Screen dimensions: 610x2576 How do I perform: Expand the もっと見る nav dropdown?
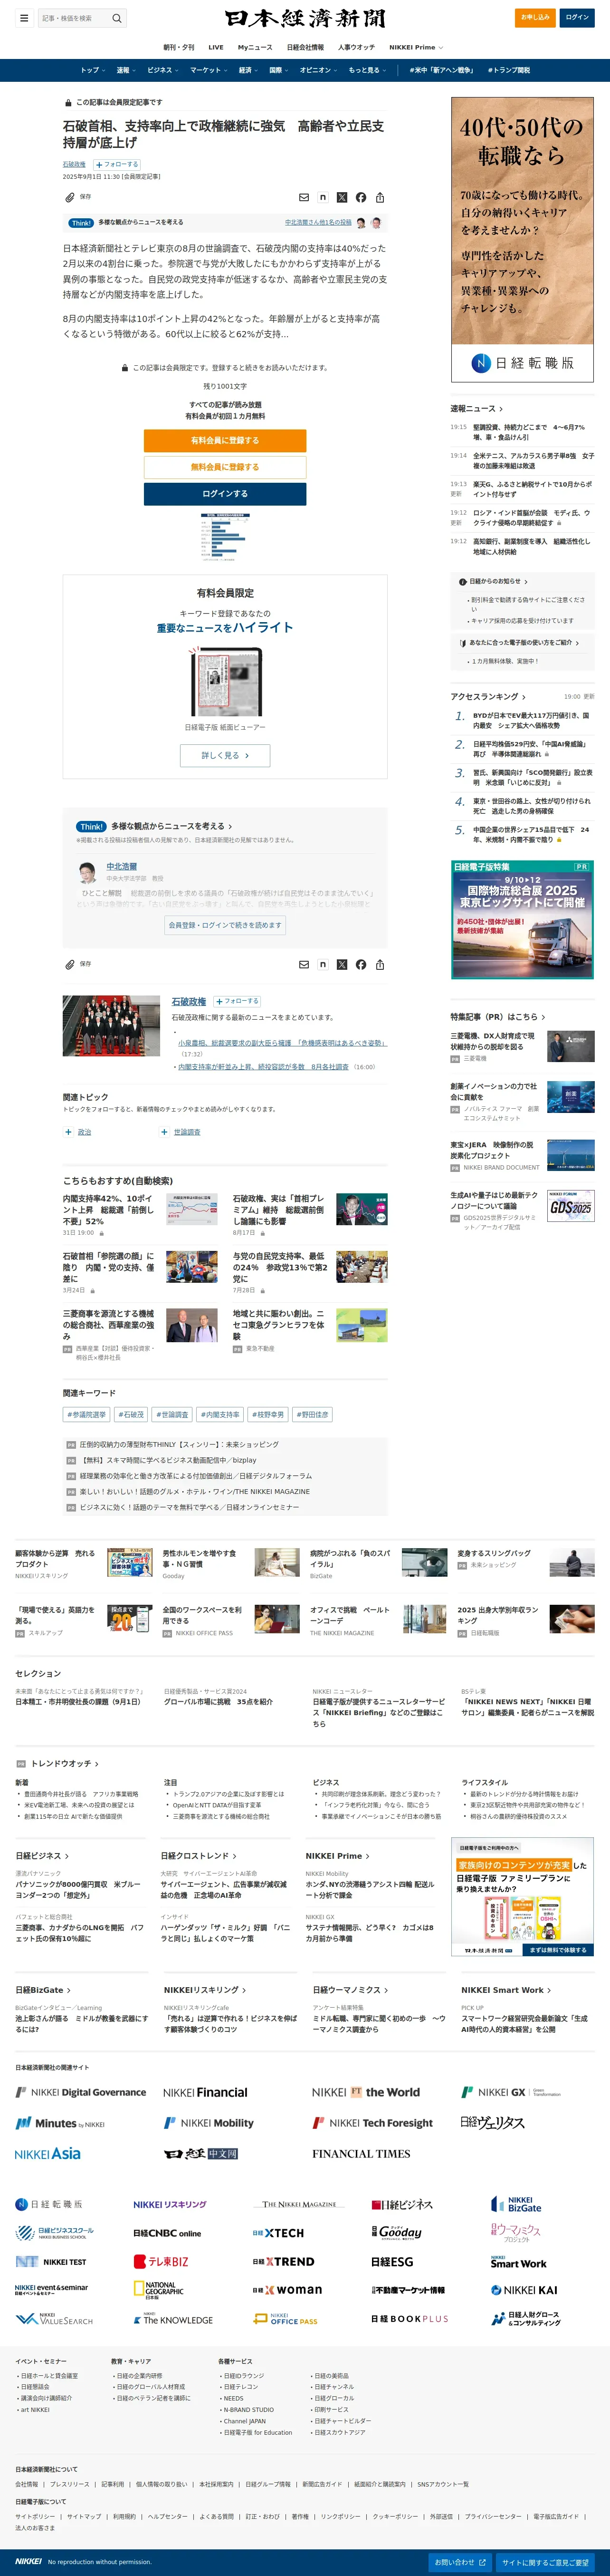click(x=367, y=70)
